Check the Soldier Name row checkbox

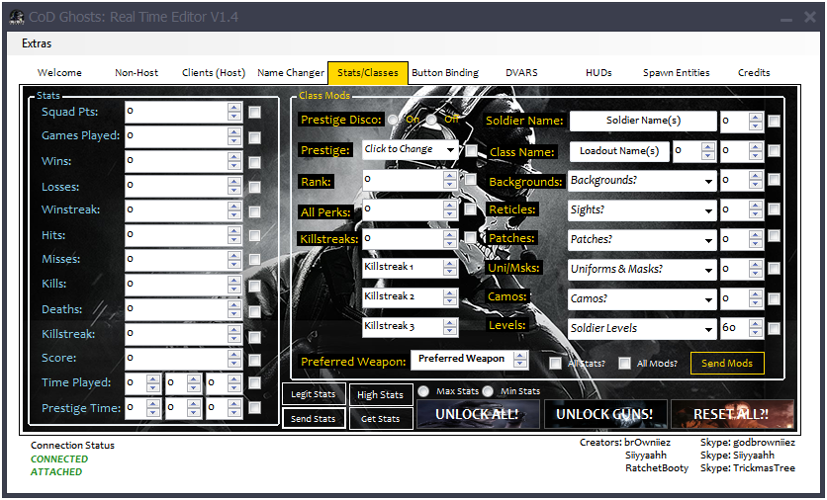tap(774, 122)
